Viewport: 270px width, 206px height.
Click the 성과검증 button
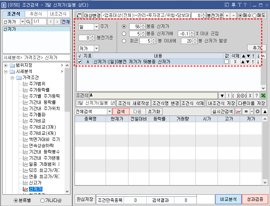tap(255, 199)
